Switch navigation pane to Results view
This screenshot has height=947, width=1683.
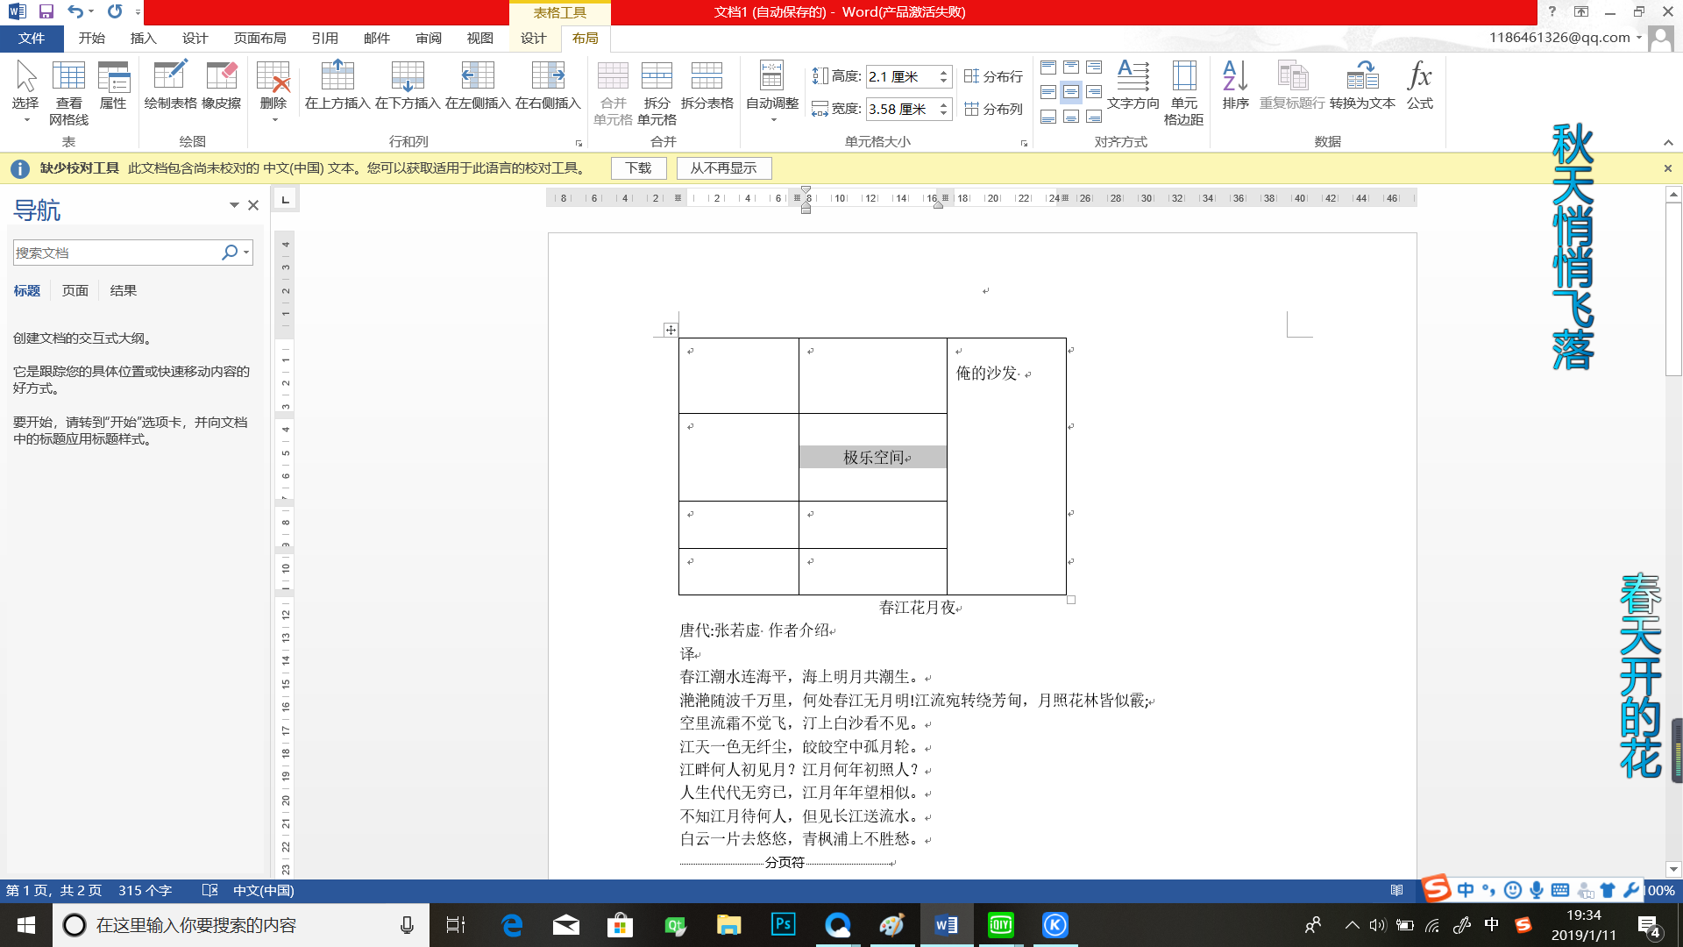(124, 291)
